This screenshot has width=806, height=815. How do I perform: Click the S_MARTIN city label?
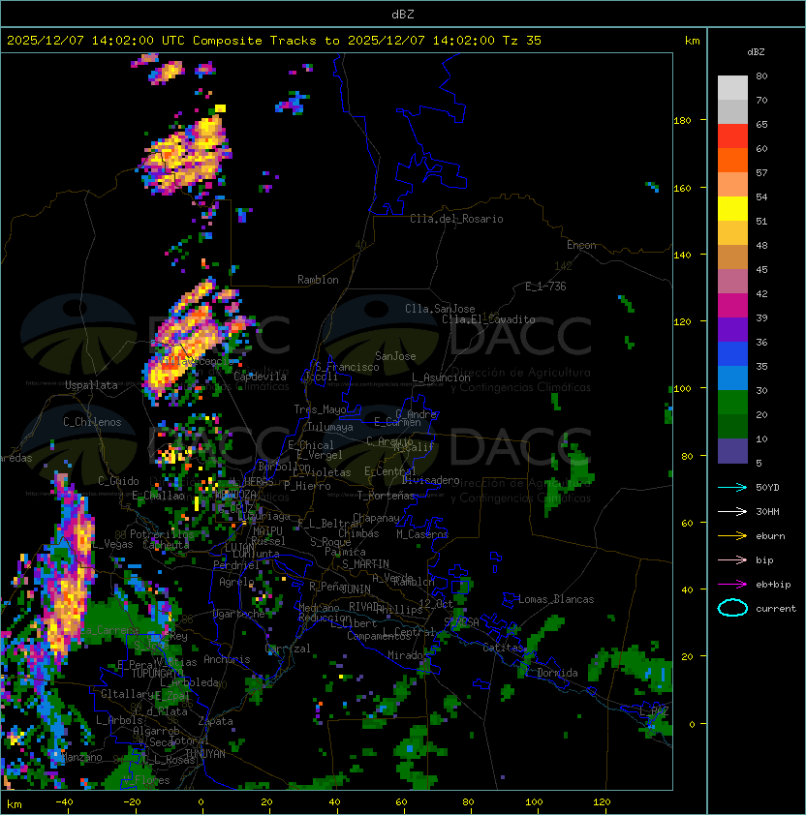pos(365,564)
